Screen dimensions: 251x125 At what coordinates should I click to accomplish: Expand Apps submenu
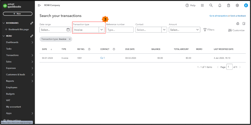[x=32, y=113]
